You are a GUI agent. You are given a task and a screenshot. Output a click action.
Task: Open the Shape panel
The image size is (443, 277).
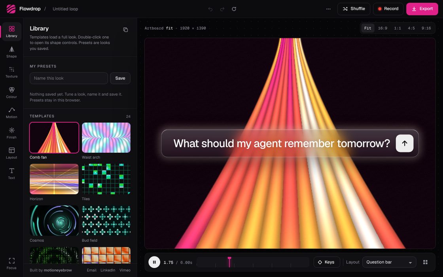[11, 52]
